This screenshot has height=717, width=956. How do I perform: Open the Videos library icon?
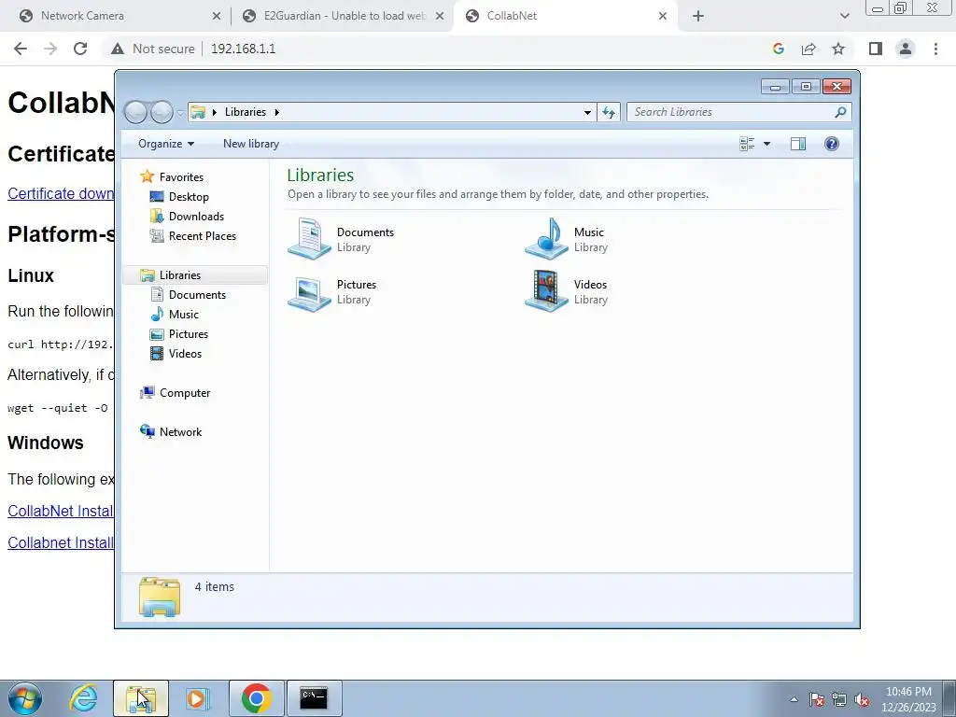(x=546, y=291)
